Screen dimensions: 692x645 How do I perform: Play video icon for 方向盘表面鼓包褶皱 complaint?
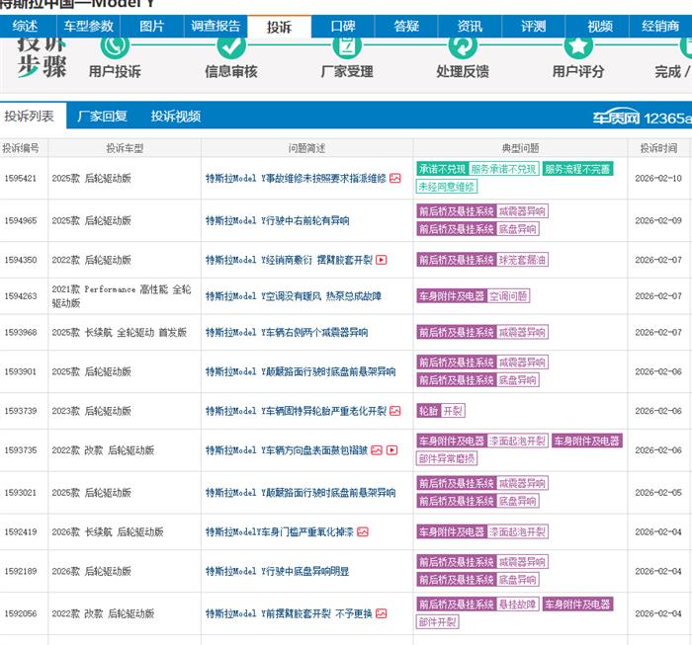[391, 450]
